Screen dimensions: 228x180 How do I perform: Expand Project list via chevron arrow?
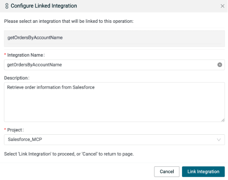click(219, 140)
